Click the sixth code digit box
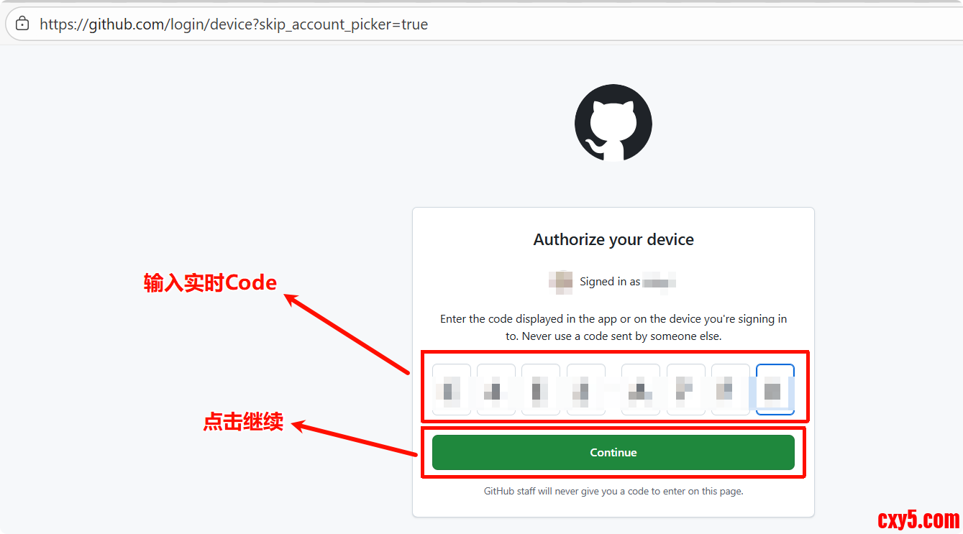This screenshot has width=963, height=534. pyautogui.click(x=686, y=390)
